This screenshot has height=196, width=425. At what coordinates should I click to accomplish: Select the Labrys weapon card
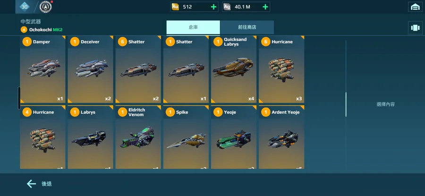(90, 137)
